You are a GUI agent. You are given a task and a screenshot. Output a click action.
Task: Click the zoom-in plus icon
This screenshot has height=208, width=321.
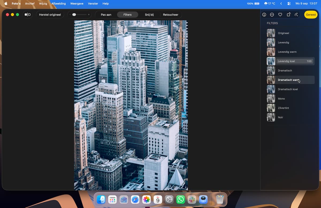tap(89, 15)
